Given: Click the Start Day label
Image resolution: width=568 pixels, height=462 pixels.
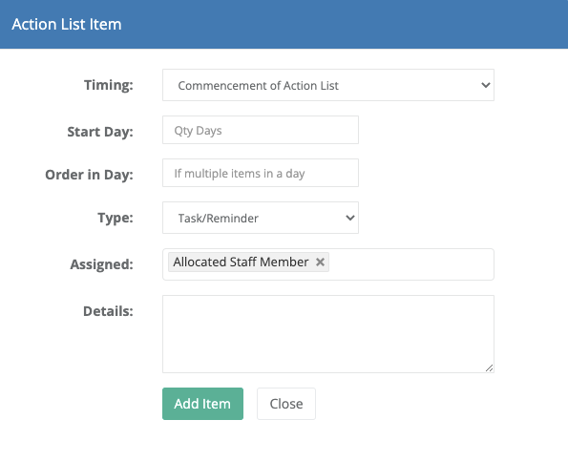Looking at the screenshot, I should click(100, 132).
